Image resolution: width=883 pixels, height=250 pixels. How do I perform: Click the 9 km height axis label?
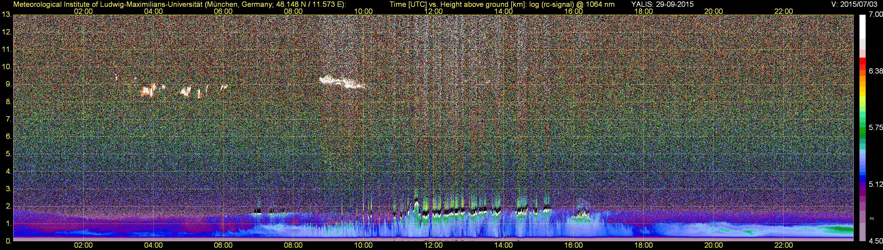8,84
